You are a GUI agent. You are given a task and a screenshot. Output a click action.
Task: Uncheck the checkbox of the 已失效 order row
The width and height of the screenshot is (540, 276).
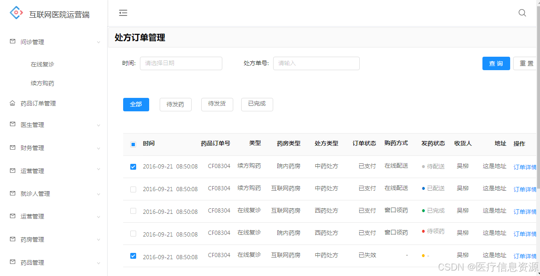click(x=133, y=255)
